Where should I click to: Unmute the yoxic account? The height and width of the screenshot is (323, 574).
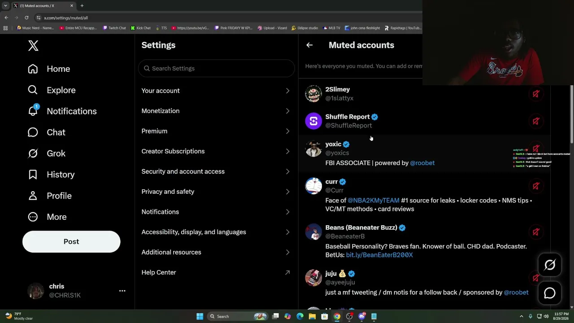point(536,148)
